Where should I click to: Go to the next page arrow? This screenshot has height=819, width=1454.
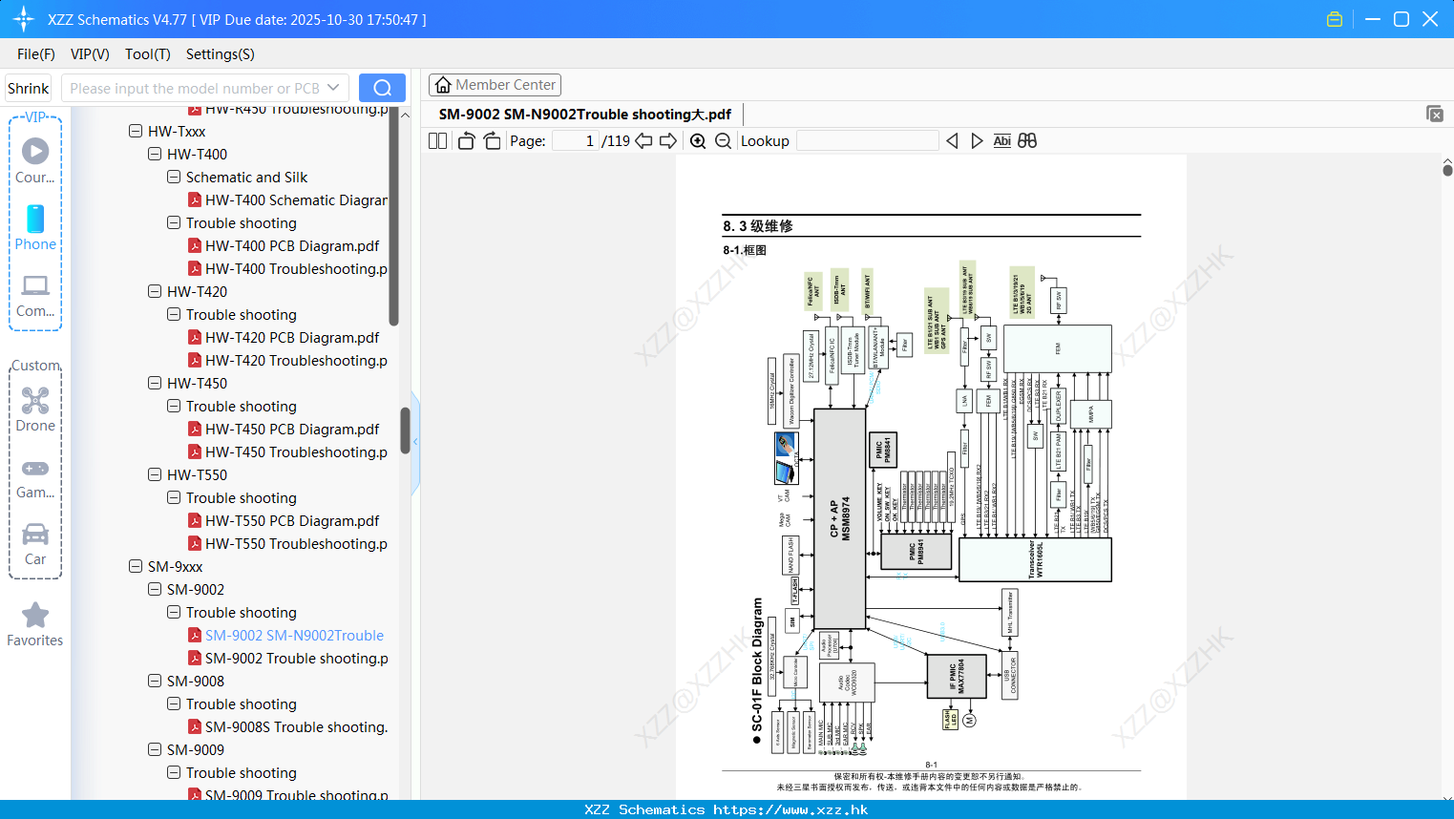668,140
